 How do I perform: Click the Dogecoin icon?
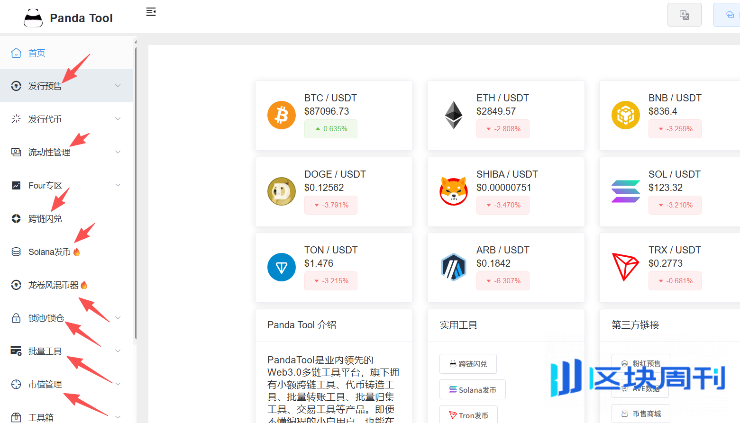tap(282, 191)
